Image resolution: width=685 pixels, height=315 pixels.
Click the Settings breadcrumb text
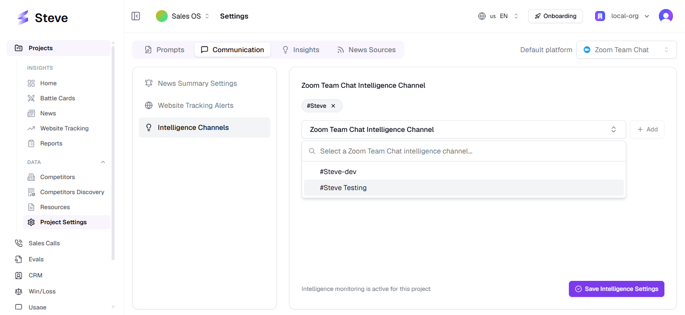point(234,16)
